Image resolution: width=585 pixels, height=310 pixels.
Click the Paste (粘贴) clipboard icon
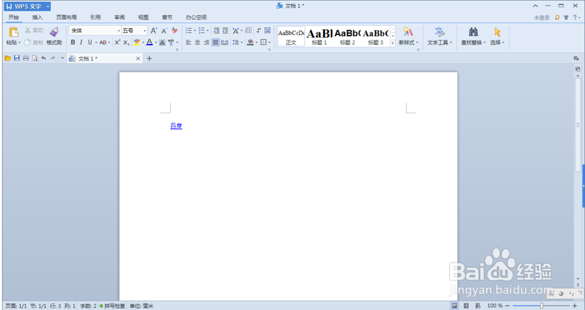coord(13,32)
